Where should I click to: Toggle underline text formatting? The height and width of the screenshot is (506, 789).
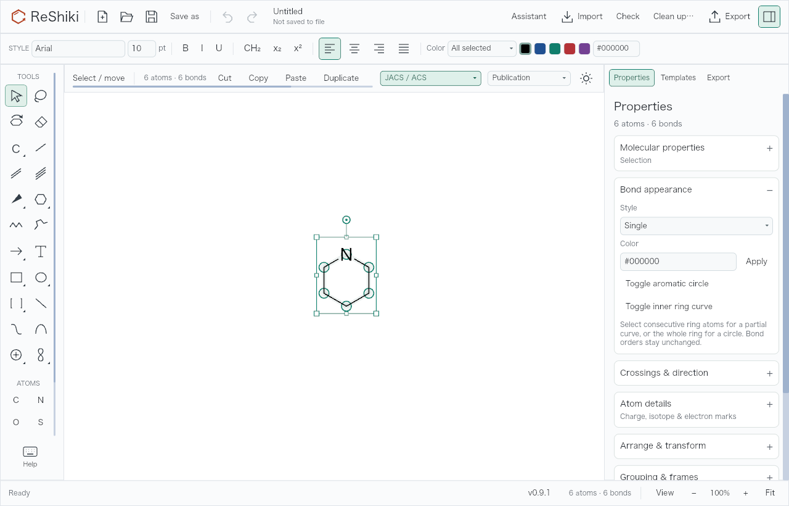pos(219,48)
